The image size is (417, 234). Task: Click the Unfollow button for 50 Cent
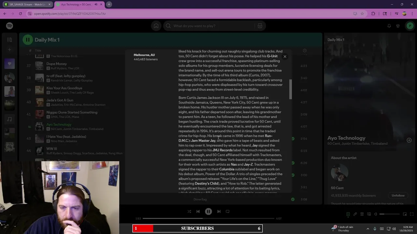click(398, 196)
